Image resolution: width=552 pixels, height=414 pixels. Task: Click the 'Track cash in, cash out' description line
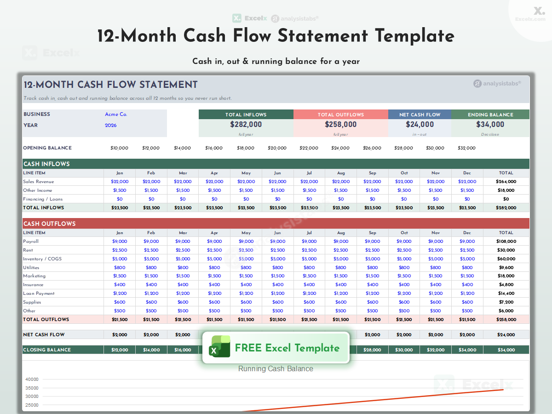click(127, 98)
